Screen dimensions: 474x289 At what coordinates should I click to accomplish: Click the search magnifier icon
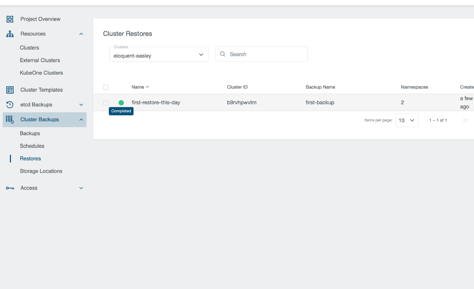[223, 54]
